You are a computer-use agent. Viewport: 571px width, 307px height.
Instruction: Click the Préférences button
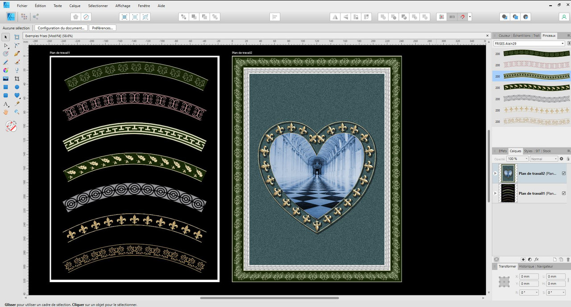[x=103, y=28]
